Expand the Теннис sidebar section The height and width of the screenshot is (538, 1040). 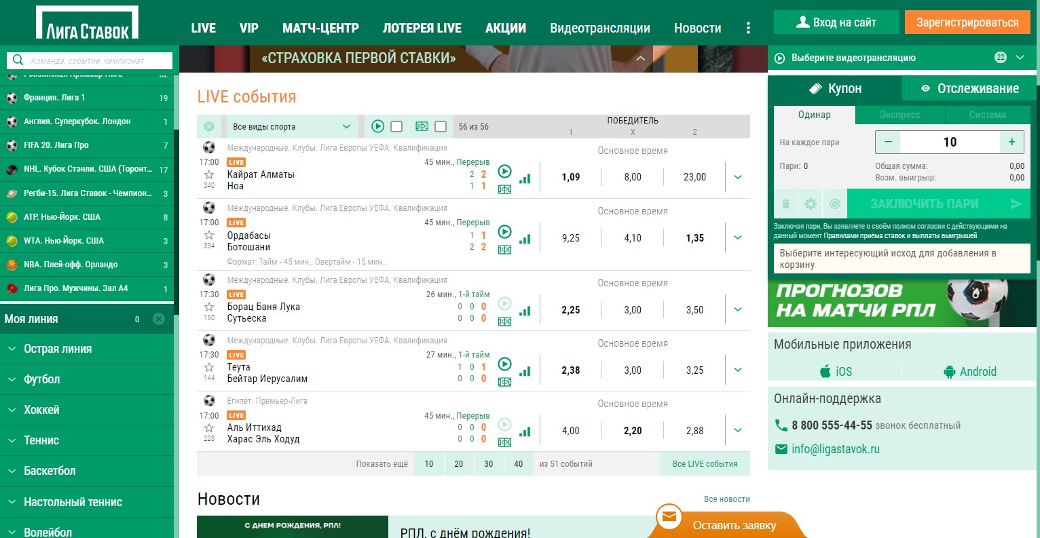(87, 440)
